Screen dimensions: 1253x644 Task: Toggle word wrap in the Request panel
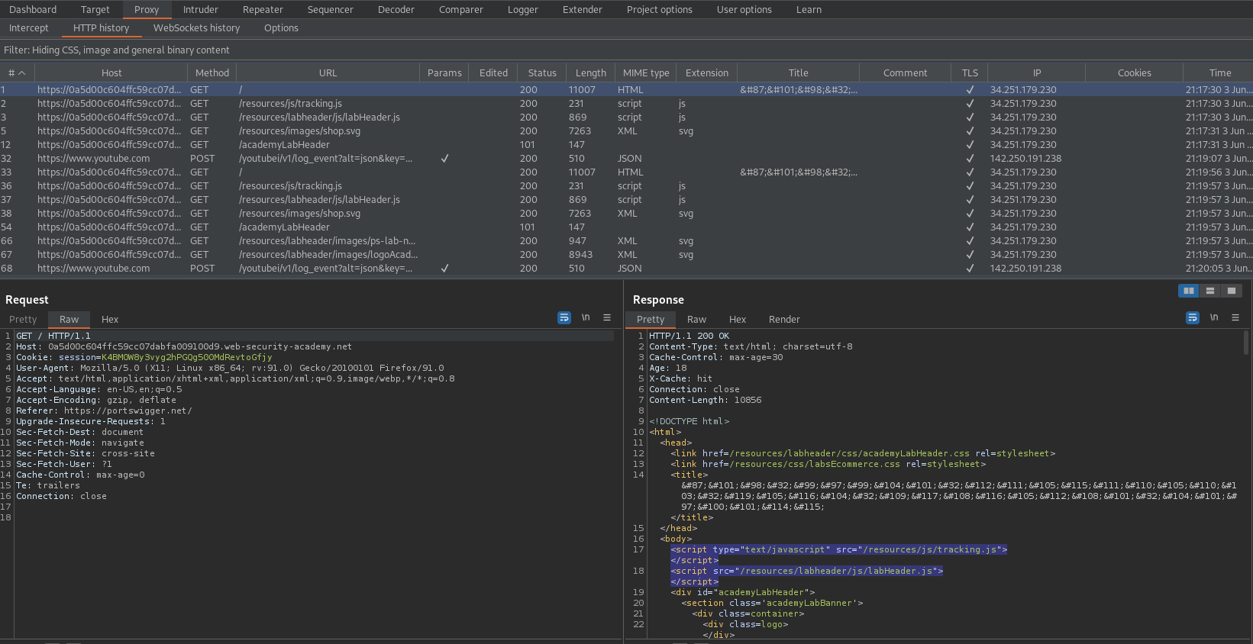564,317
